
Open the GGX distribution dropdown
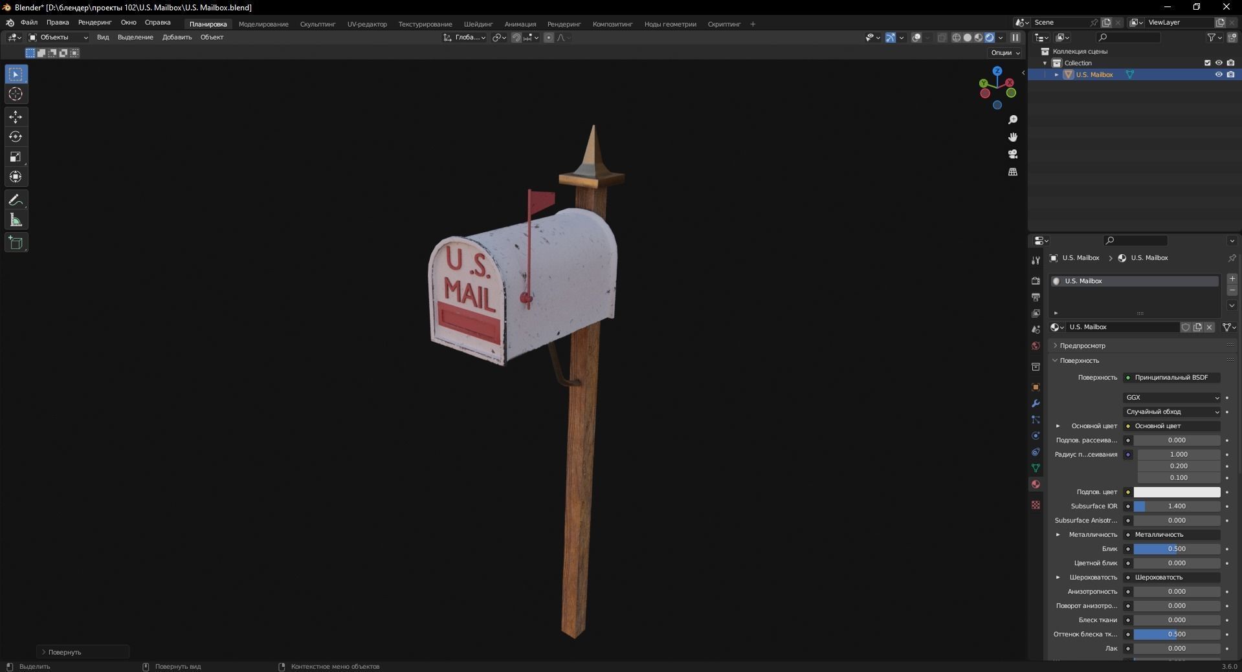tap(1172, 397)
